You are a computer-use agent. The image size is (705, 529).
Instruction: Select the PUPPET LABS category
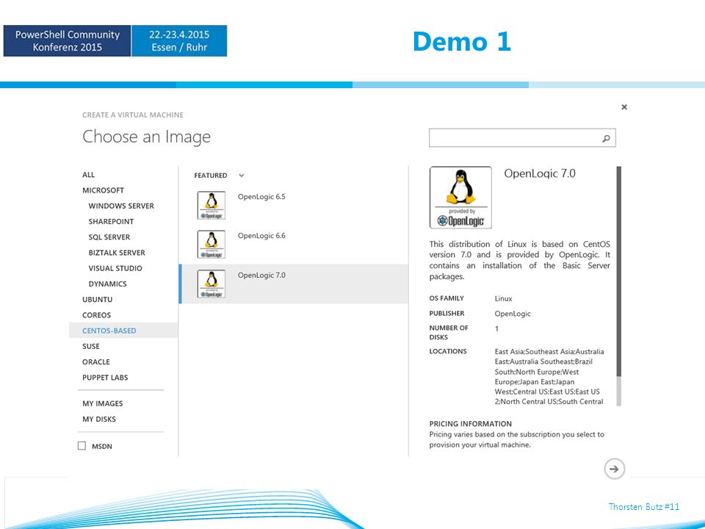pos(105,378)
